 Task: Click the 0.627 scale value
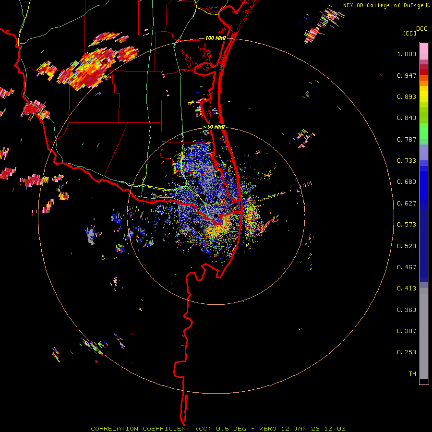tap(407, 204)
